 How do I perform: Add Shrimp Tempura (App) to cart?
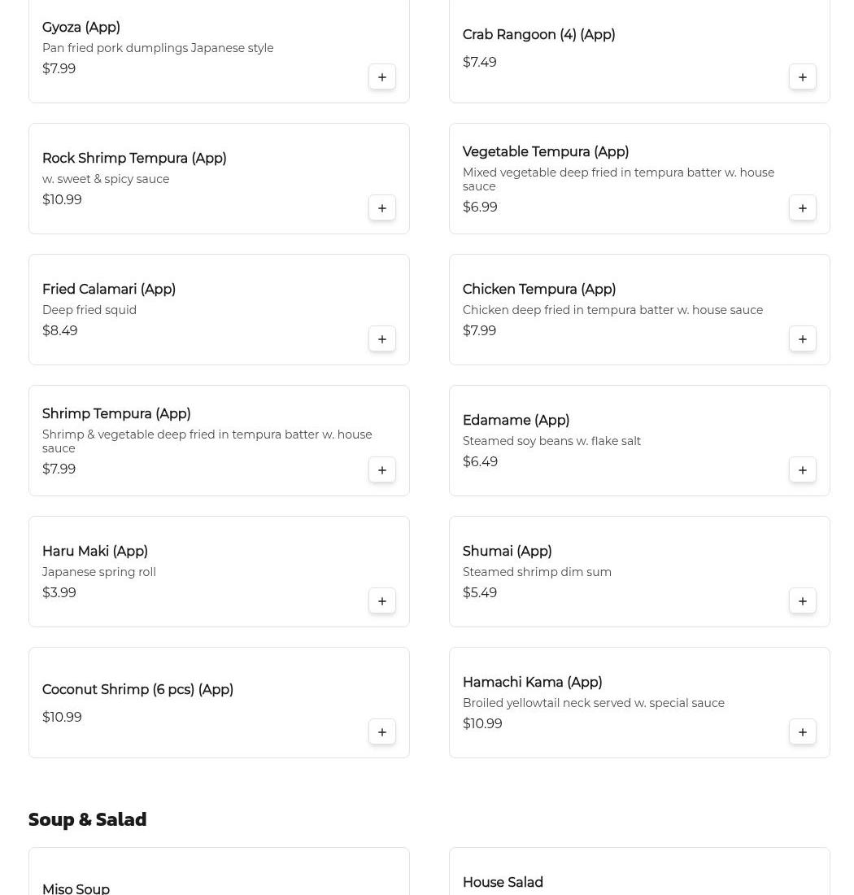coord(381,469)
